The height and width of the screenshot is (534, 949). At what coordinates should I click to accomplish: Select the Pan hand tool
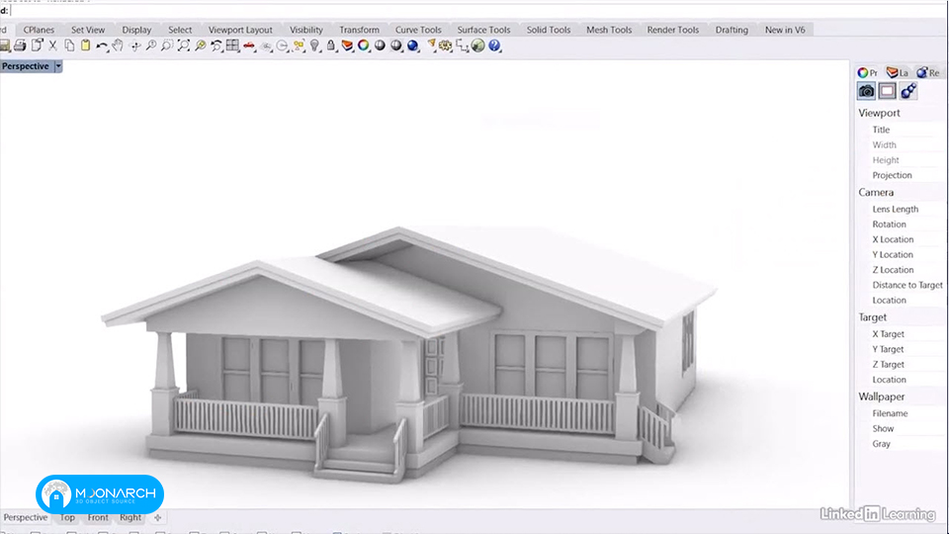118,45
